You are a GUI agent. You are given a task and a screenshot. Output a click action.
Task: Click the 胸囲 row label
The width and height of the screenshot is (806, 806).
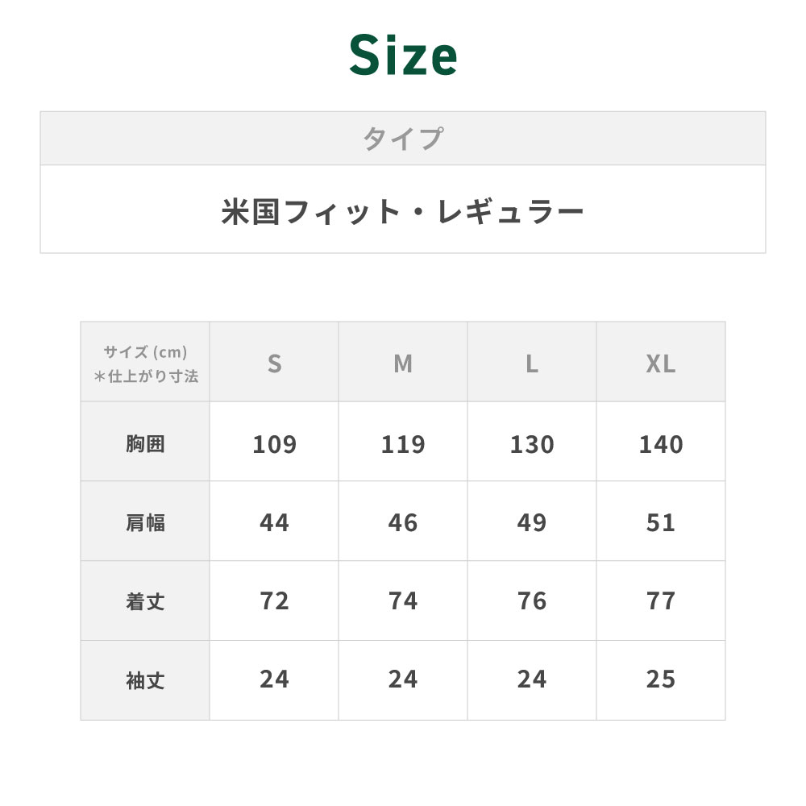(x=145, y=443)
